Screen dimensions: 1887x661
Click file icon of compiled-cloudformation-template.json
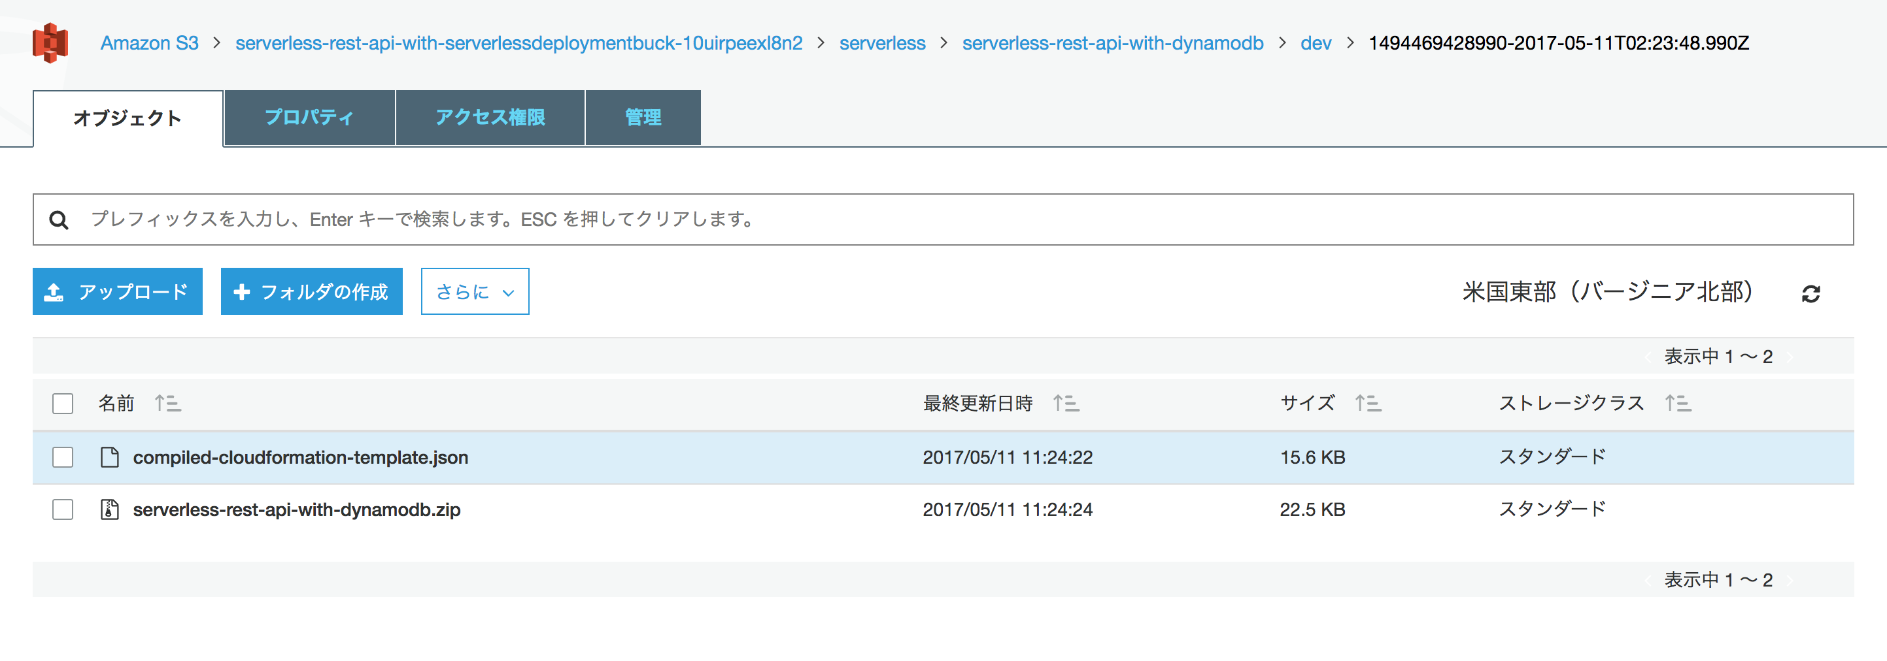coord(109,457)
